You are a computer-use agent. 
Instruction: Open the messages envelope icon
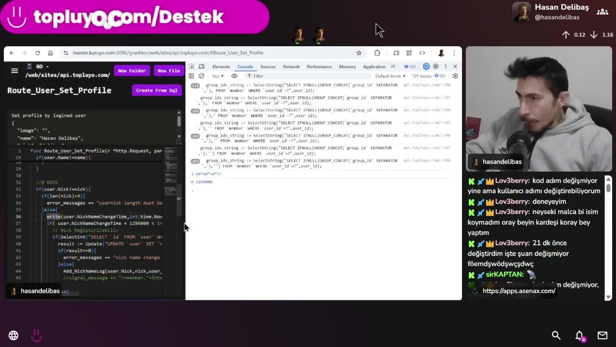(603, 335)
